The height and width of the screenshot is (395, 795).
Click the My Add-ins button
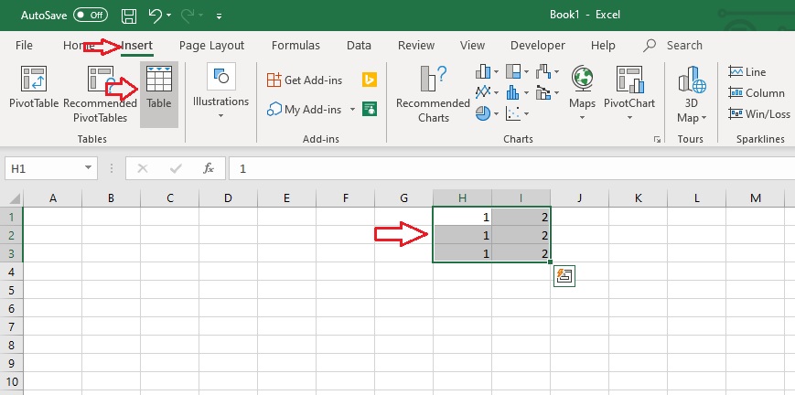pos(305,109)
